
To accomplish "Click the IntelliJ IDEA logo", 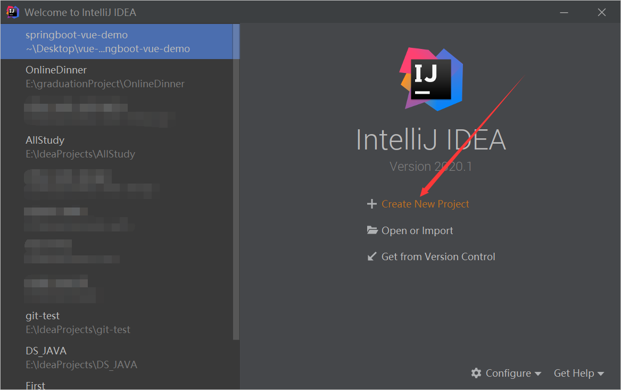I will tap(431, 78).
